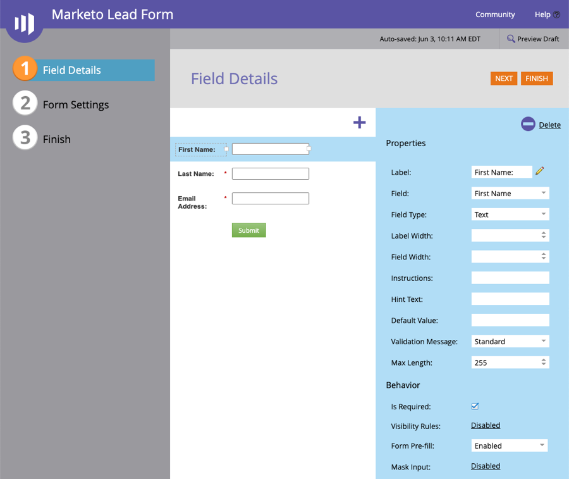Click the pencil icon next to Label

click(539, 171)
